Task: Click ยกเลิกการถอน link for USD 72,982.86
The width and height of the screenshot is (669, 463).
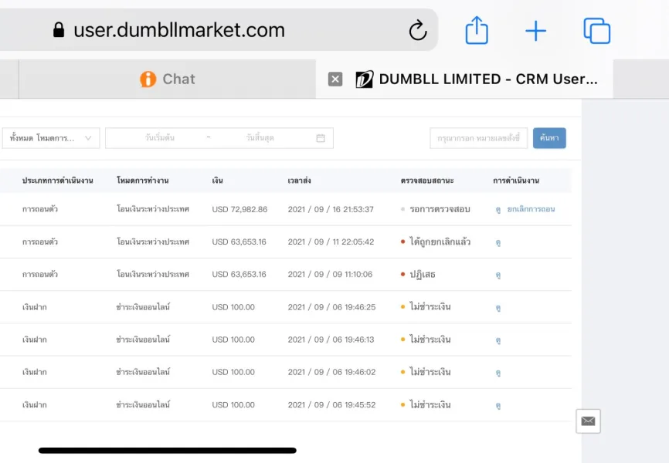Action: tap(531, 209)
